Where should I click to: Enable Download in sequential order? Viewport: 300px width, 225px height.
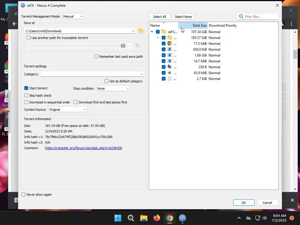[26, 102]
